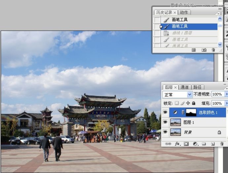Screen dimensions: 228x173
Task: Select the 选取颜色 1 layer name
Action: point(208,112)
